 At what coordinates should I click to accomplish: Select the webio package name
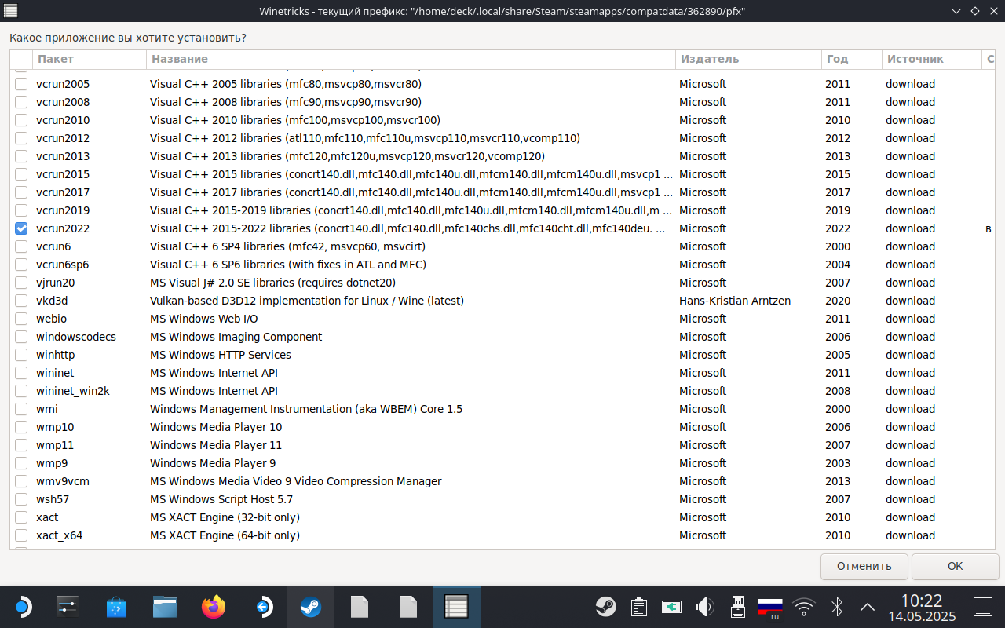pos(52,319)
